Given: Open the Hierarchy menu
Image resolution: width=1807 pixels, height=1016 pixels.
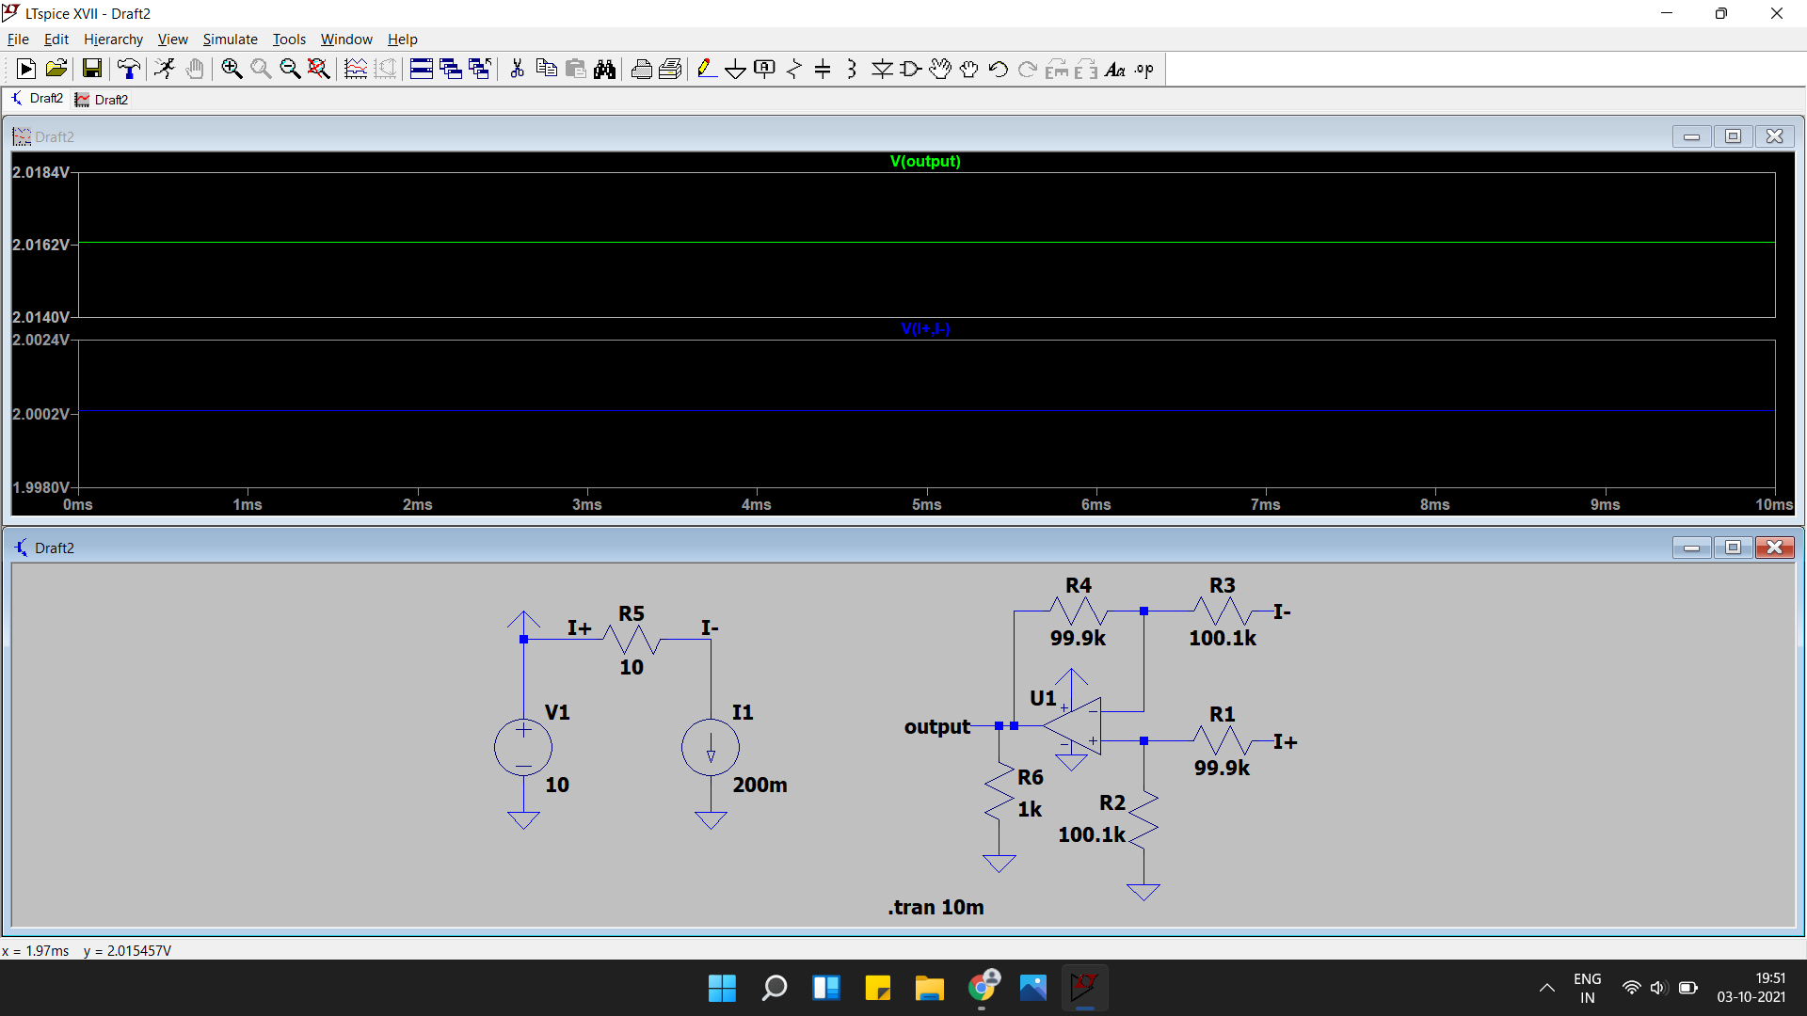Looking at the screenshot, I should (x=113, y=39).
